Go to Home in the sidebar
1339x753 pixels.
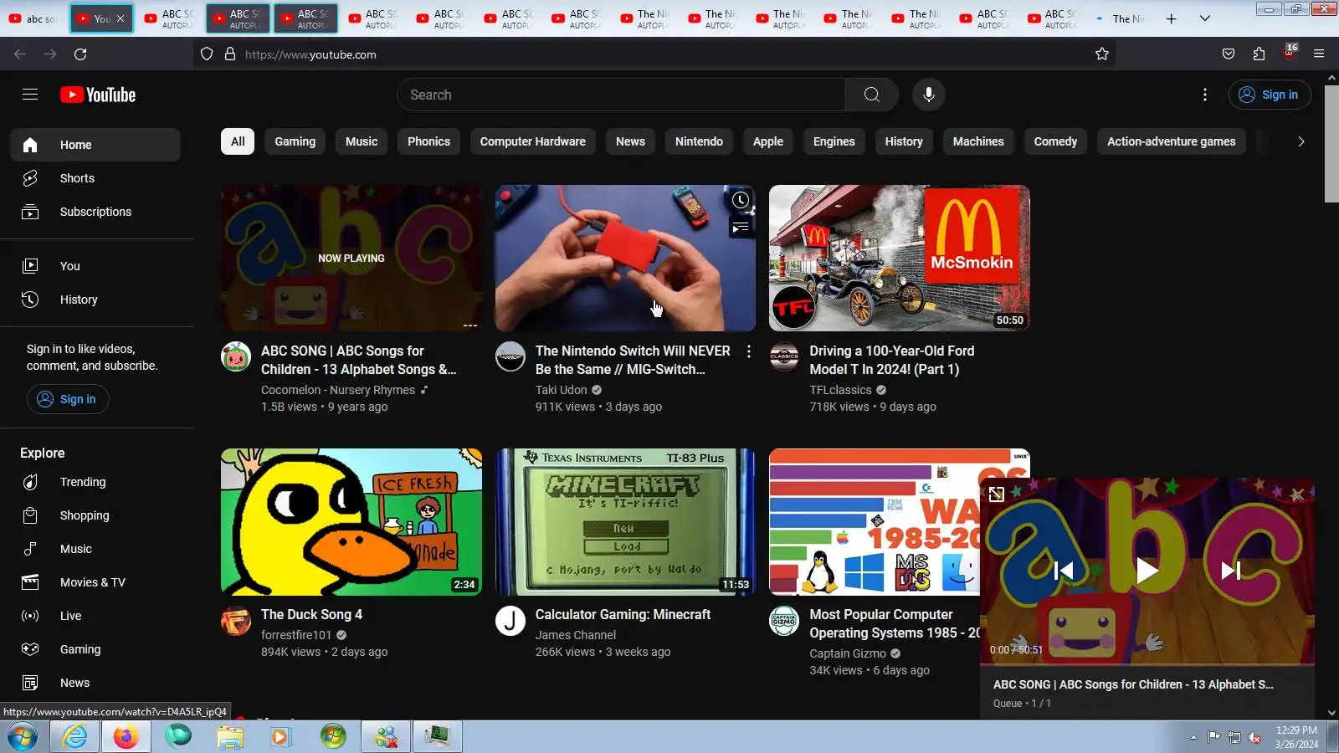(x=95, y=145)
